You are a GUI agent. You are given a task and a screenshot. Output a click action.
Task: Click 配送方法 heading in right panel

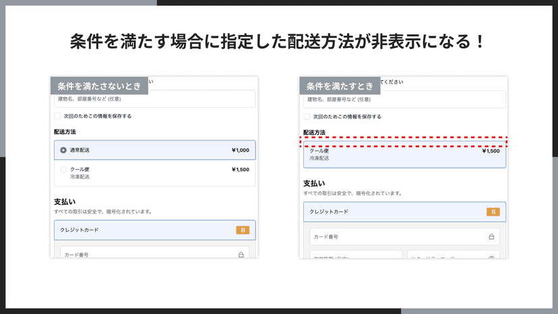click(x=314, y=133)
